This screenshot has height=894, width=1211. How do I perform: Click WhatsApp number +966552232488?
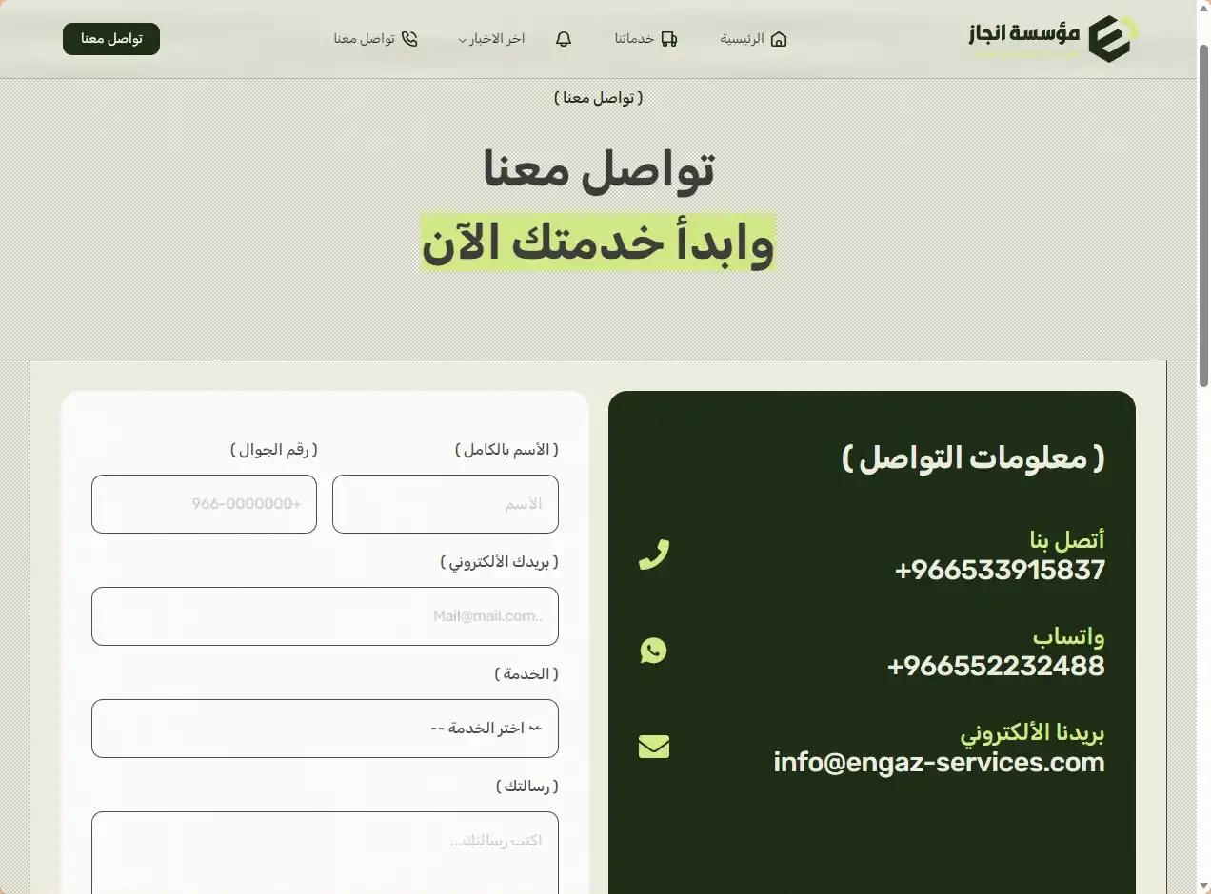click(x=996, y=665)
